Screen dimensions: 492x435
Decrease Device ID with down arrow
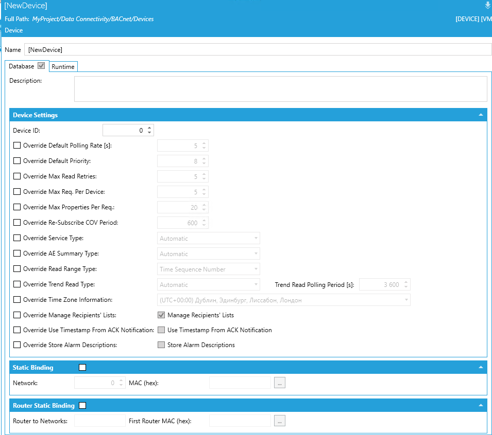click(149, 133)
